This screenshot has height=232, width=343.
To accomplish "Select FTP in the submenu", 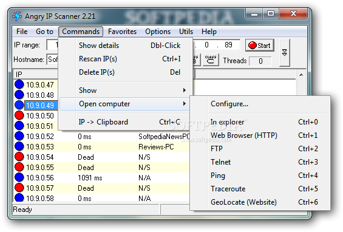I will [x=260, y=149].
